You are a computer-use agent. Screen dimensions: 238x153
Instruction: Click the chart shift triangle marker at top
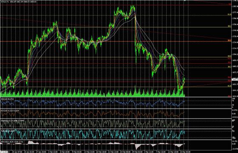tap(185, 1)
